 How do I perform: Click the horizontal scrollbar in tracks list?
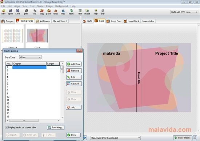33,120
